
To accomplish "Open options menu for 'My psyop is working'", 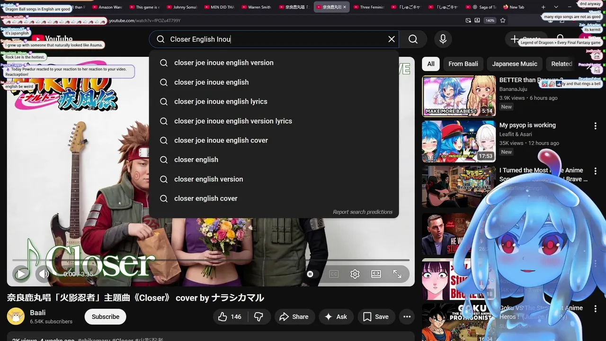I will tap(595, 126).
